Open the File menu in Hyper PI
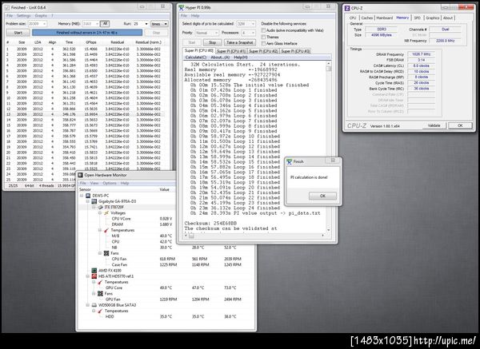Screen dimensions: 480x349 click(x=184, y=16)
